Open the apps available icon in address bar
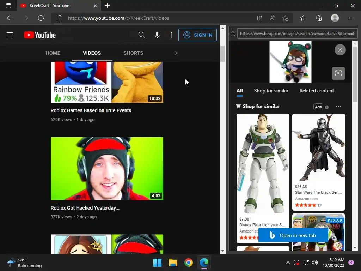 260,18
